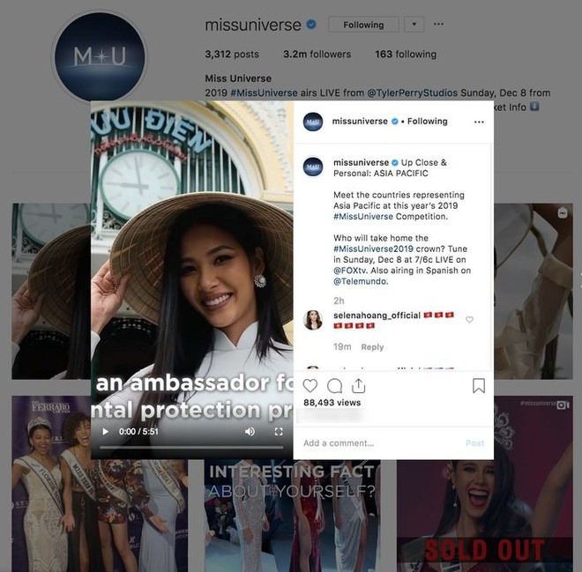The image size is (582, 572).
Task: View the 3.2m followers list
Action: click(317, 54)
